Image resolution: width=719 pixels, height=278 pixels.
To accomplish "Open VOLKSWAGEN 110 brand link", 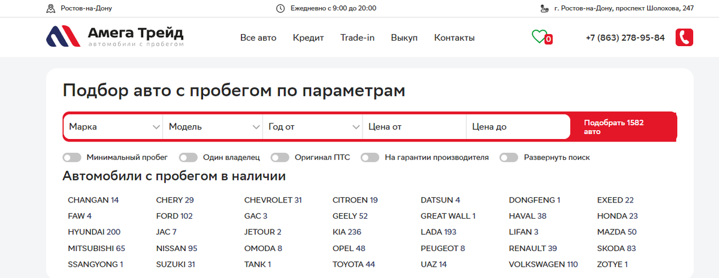I will [x=543, y=265].
